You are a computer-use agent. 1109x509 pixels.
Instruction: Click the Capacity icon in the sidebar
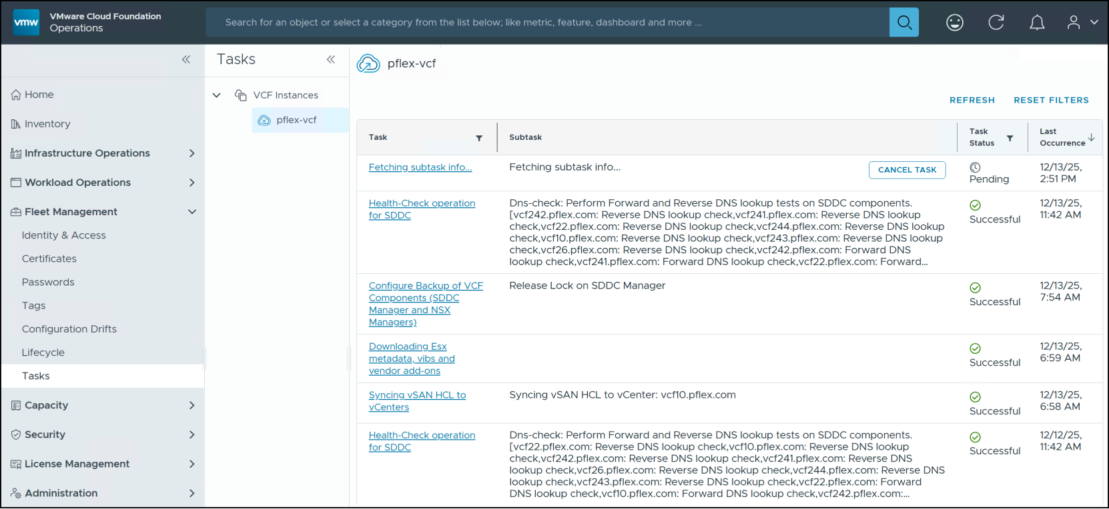(x=16, y=405)
